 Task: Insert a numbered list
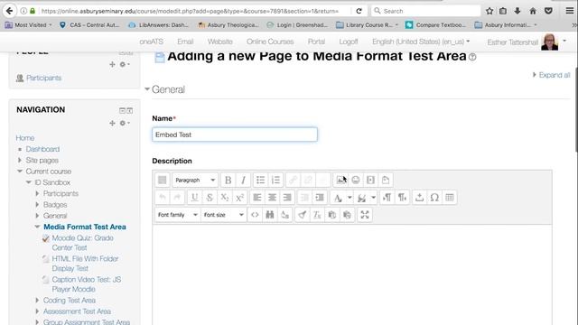click(x=275, y=180)
